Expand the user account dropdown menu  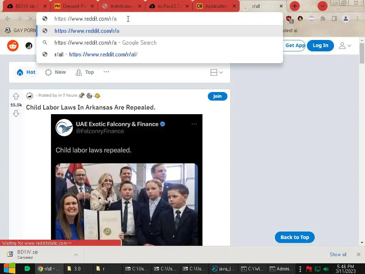click(x=345, y=46)
